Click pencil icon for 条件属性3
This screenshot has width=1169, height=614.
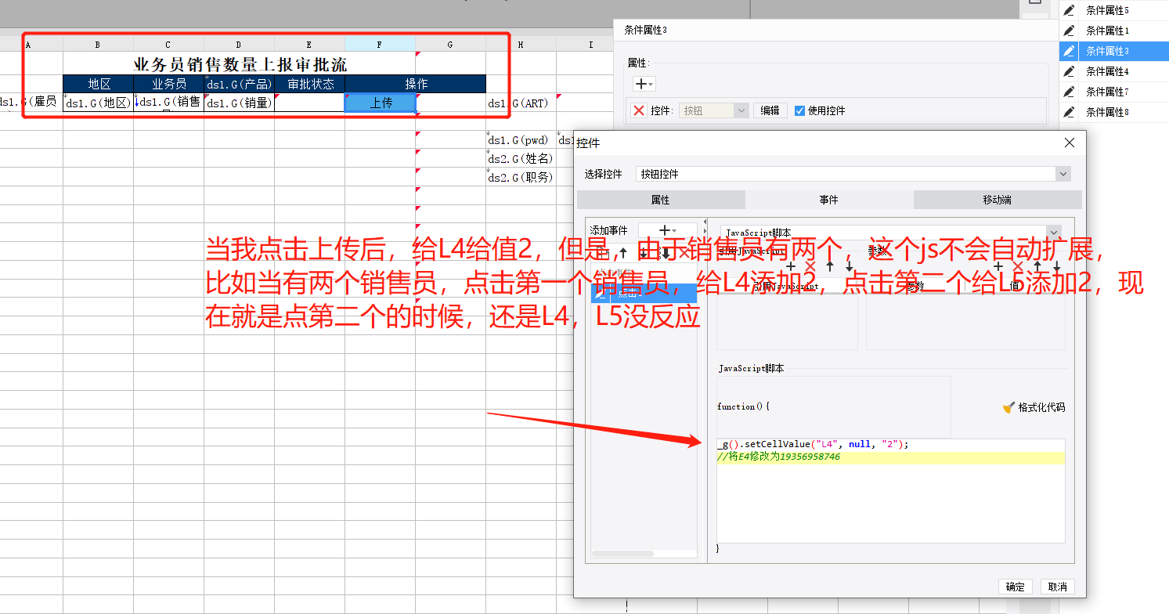[1070, 51]
